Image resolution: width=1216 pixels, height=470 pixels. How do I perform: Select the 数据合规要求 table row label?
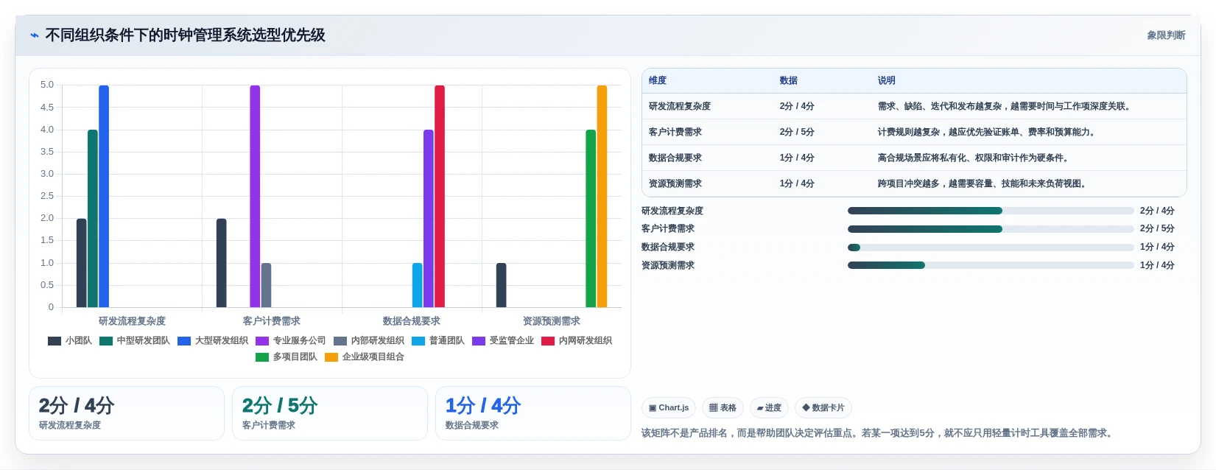click(x=675, y=158)
